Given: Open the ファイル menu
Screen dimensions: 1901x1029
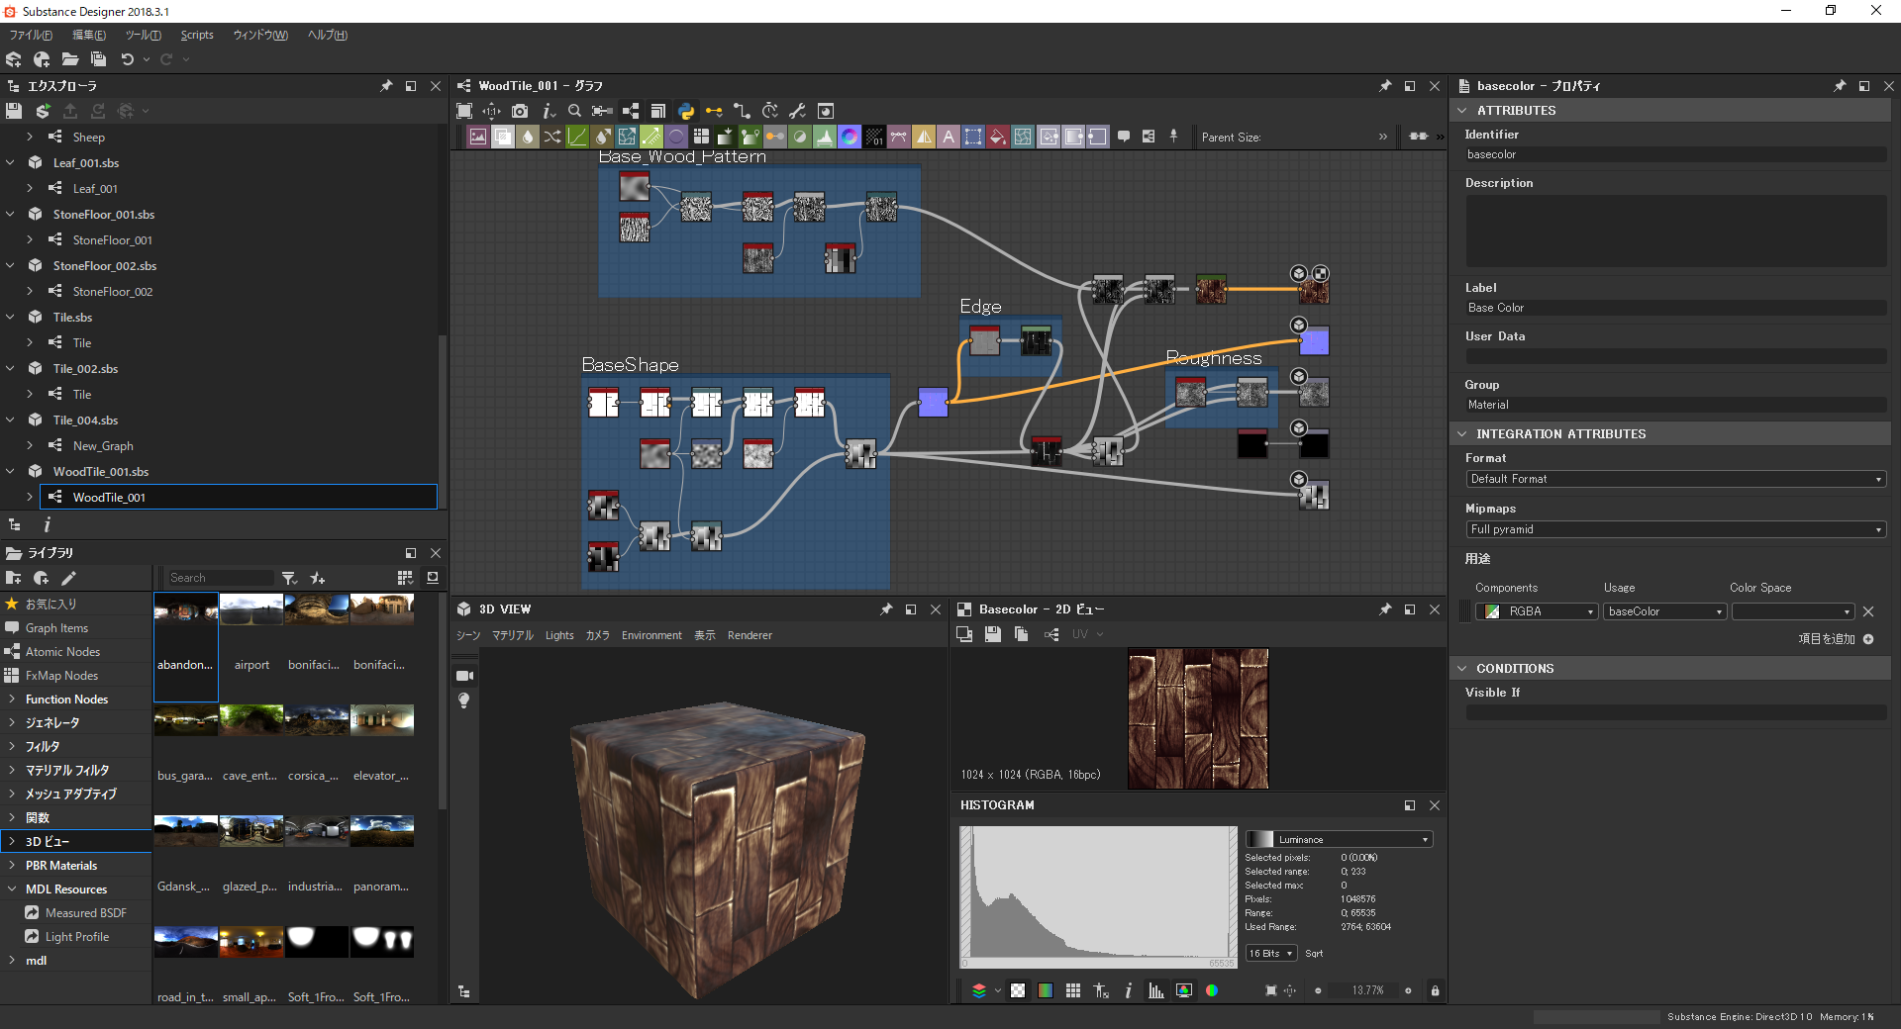Looking at the screenshot, I should click(31, 35).
